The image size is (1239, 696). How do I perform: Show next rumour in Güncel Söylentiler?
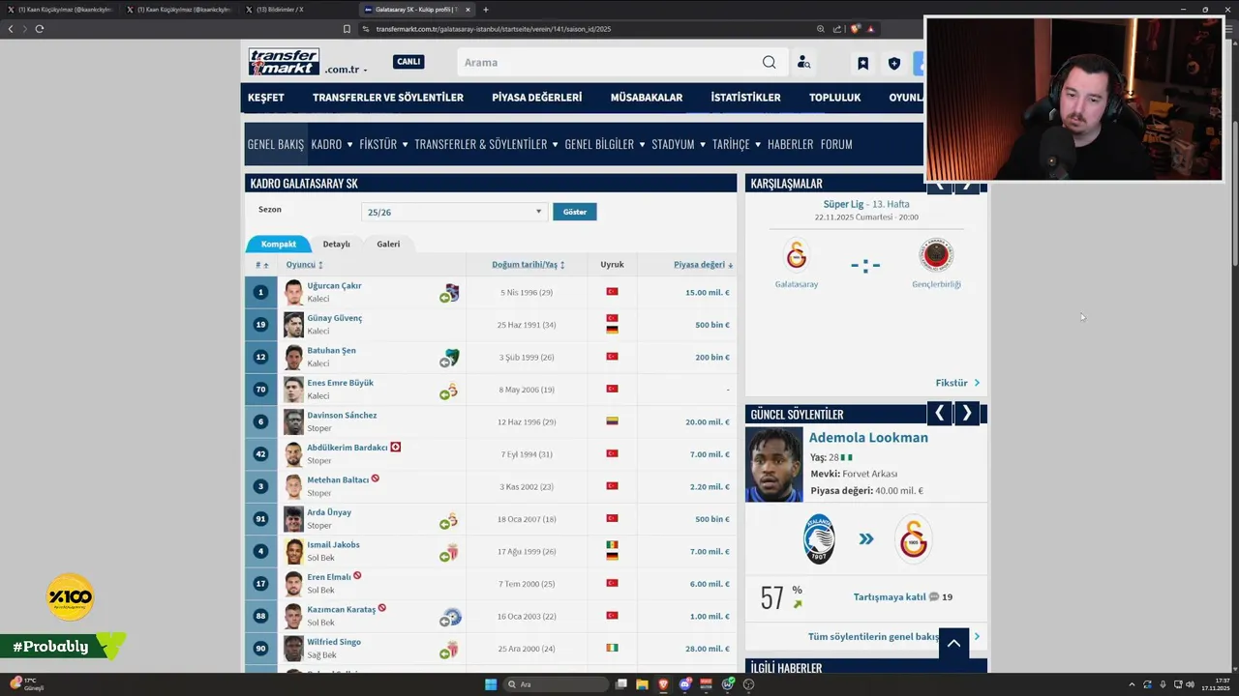point(966,414)
